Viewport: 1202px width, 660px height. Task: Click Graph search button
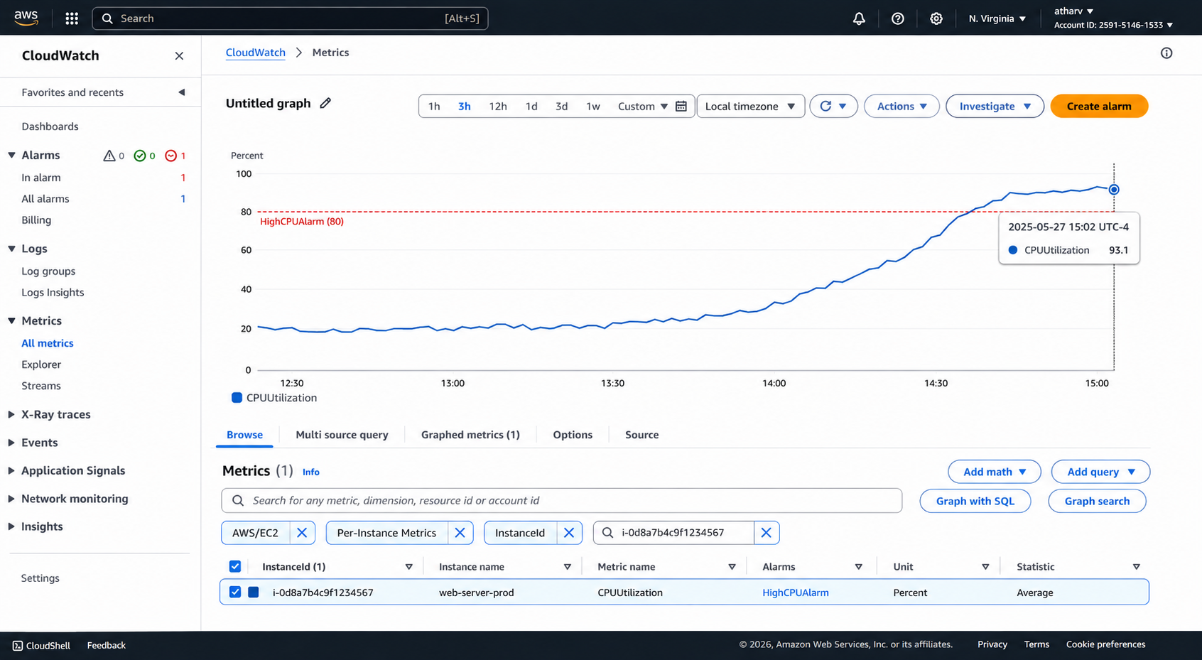(1097, 501)
